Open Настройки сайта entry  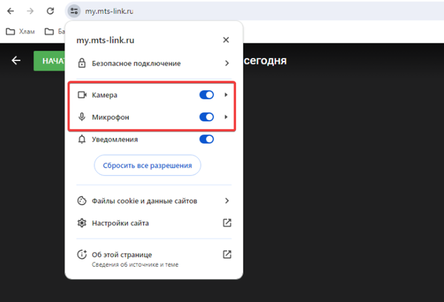tap(120, 223)
